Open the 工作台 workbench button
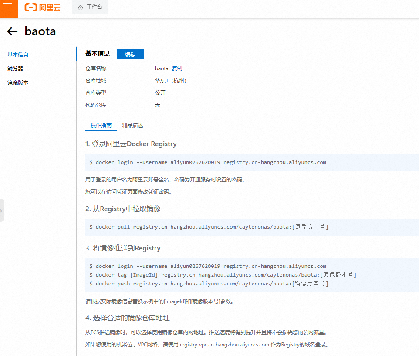Image resolution: width=419 pixels, height=356 pixels. [90, 7]
